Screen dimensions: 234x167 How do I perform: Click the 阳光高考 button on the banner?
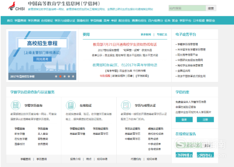click(x=42, y=59)
